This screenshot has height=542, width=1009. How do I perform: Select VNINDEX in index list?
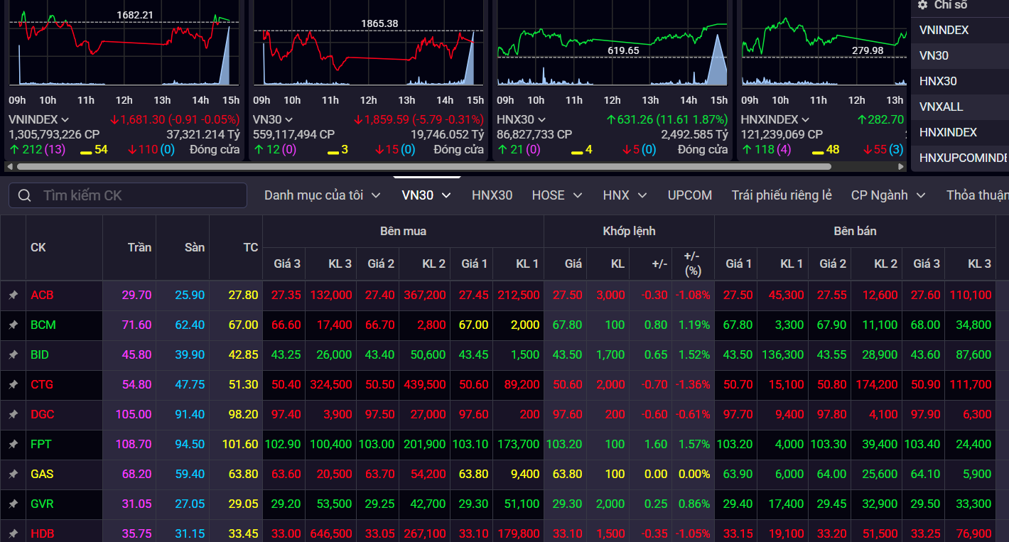960,30
